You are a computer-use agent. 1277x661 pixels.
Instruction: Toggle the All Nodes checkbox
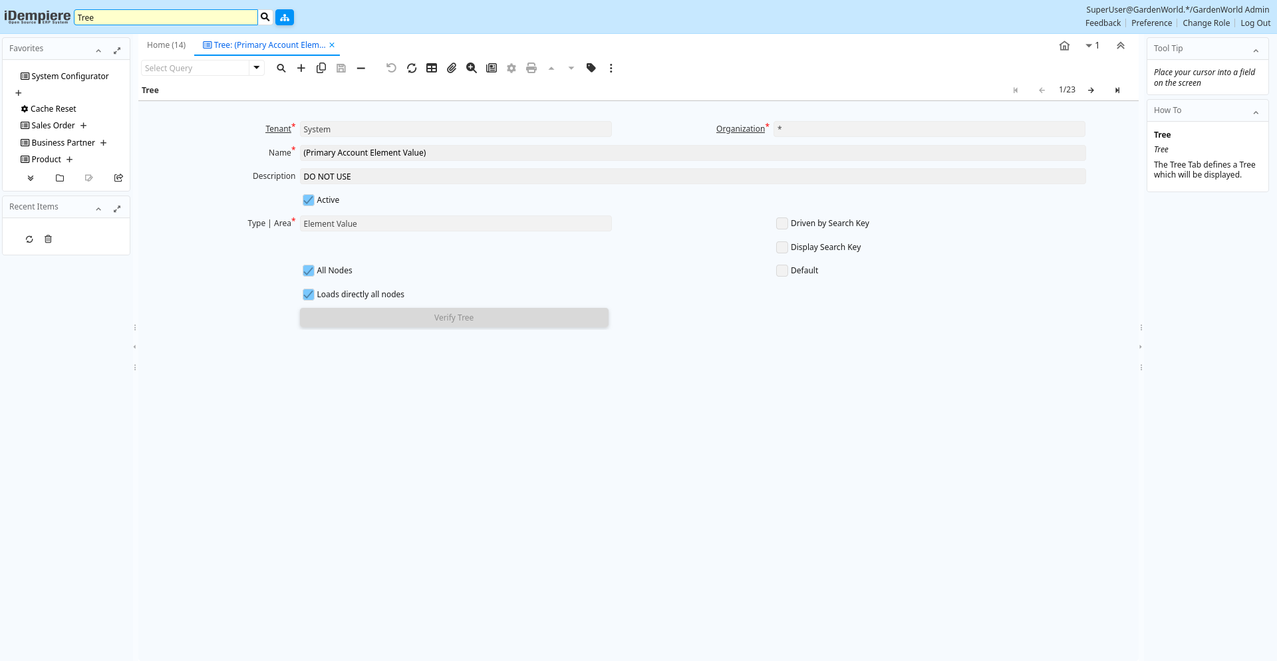click(309, 271)
